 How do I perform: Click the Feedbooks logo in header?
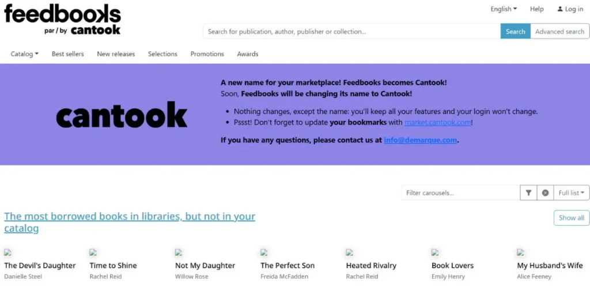[62, 19]
